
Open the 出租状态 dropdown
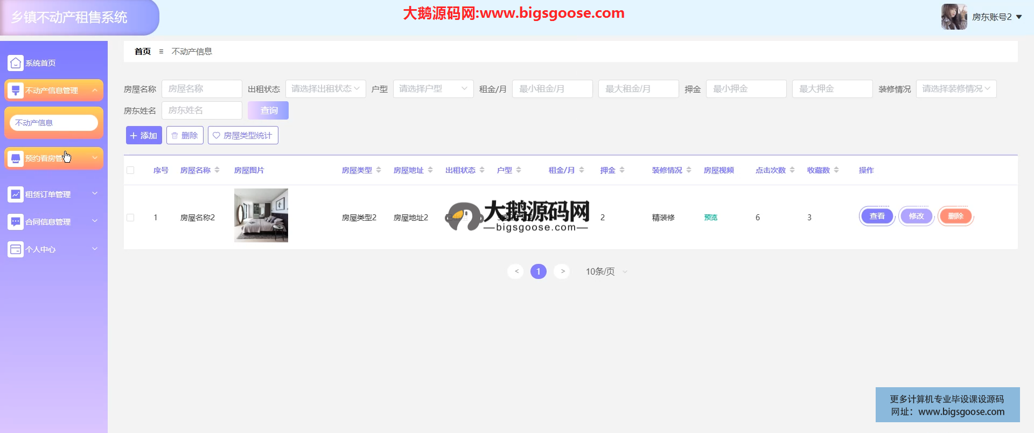pyautogui.click(x=325, y=89)
